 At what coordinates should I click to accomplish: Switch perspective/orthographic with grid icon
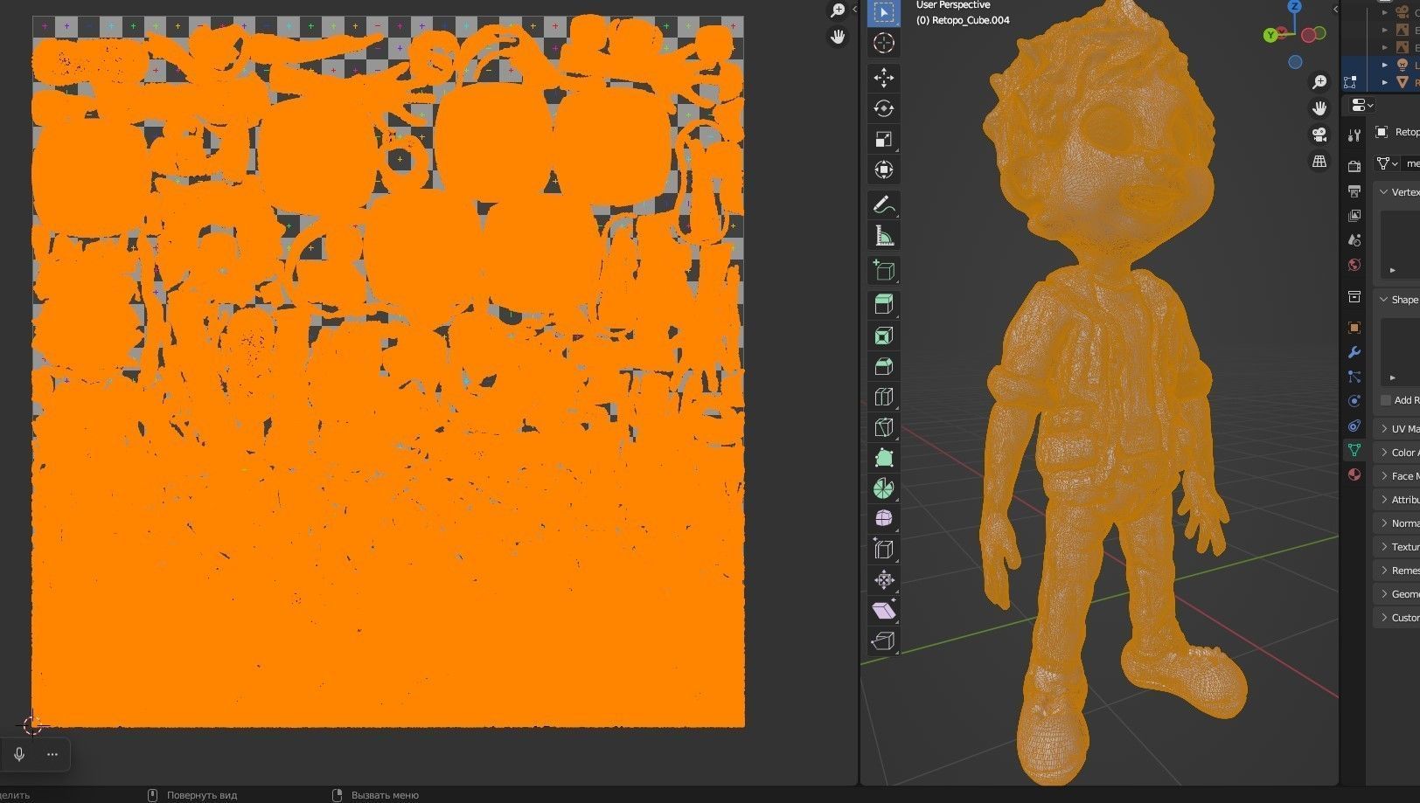[1319, 161]
